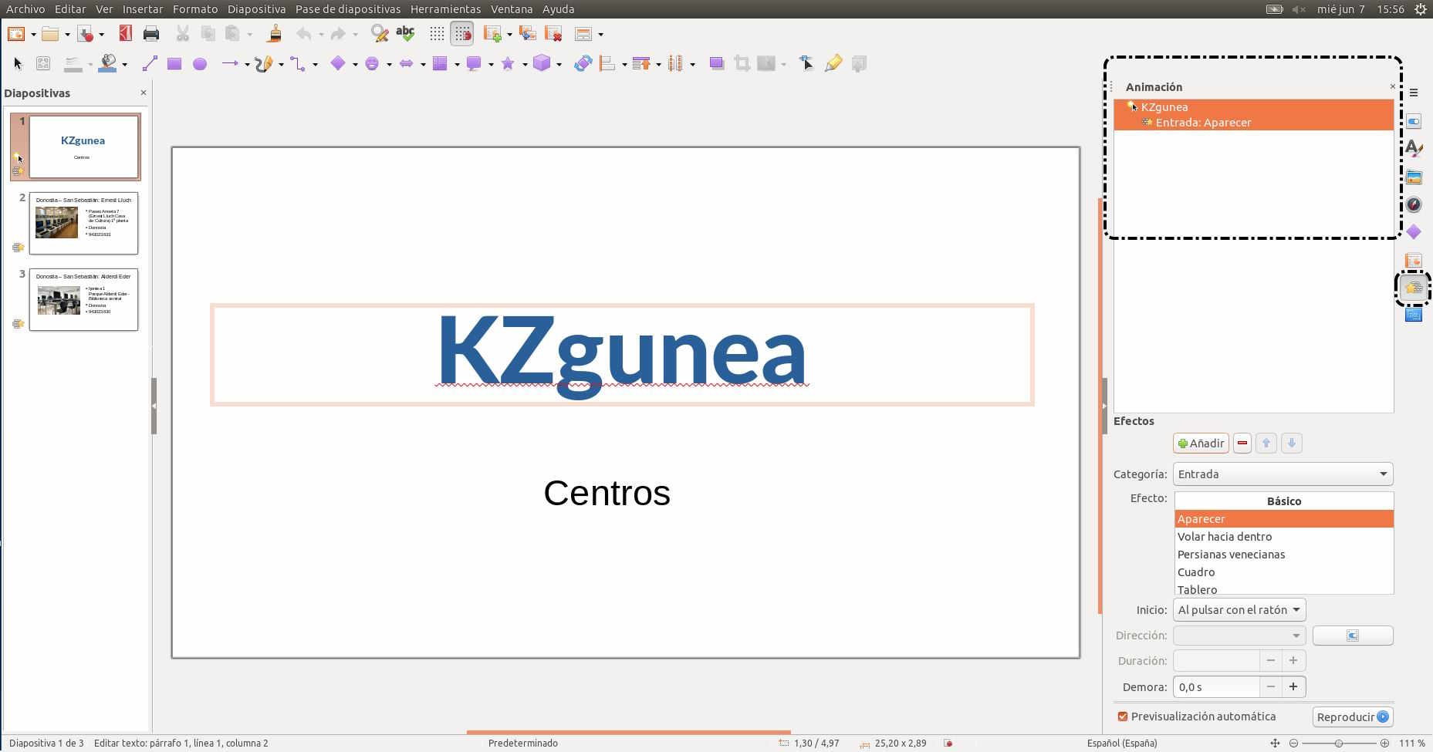Viewport: 1433px width, 752px height.
Task: Open the Insertar menu
Action: point(143,9)
